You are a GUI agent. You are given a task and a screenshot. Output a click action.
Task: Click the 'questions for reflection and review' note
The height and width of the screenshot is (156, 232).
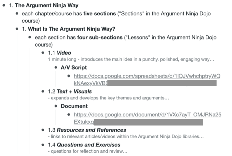point(88,151)
